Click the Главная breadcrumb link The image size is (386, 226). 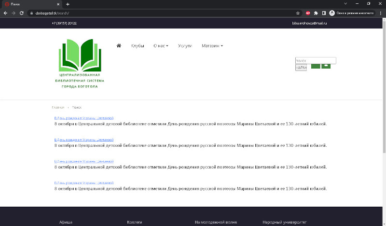pyautogui.click(x=58, y=108)
